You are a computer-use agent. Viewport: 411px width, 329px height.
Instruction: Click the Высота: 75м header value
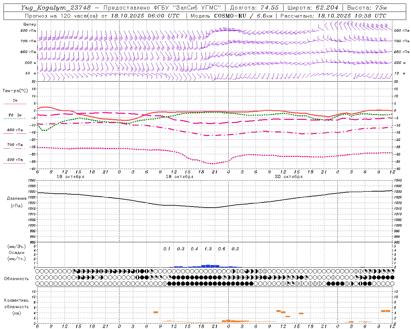(367, 8)
